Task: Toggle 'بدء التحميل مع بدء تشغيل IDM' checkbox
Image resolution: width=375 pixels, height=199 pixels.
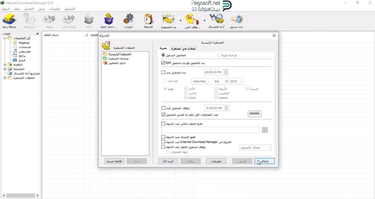Action: click(163, 63)
